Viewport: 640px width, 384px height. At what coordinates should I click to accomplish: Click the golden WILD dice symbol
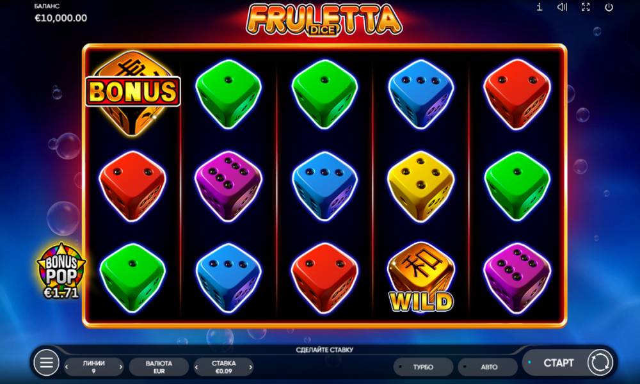pyautogui.click(x=421, y=278)
